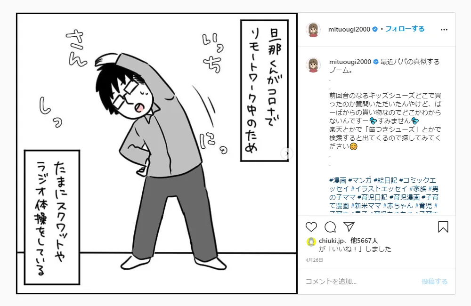
Task: Like the post with the heart icon
Action: pos(311,227)
